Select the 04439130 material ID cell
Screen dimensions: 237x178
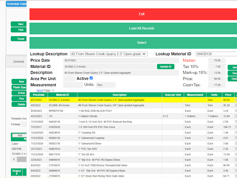[x=63, y=122]
